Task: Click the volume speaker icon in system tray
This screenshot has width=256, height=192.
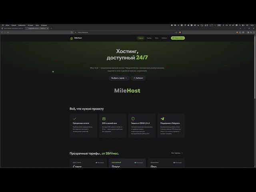Action: click(x=233, y=25)
